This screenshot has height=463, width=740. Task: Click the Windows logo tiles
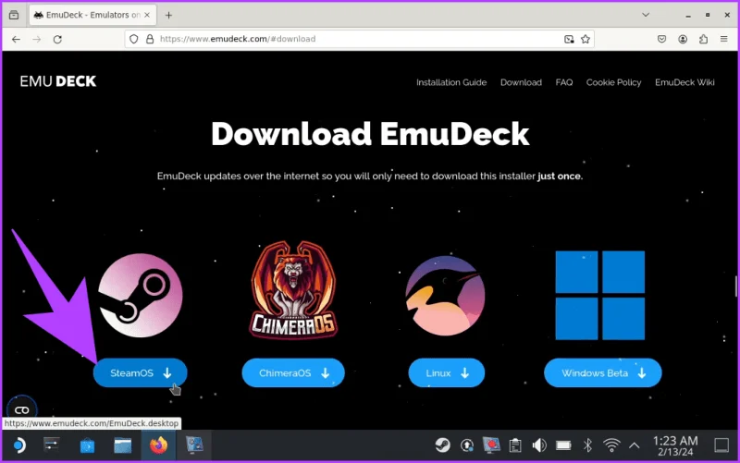(599, 295)
